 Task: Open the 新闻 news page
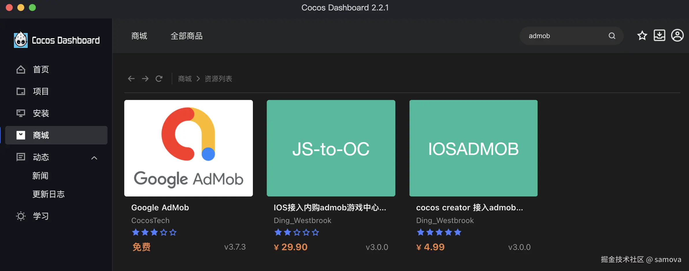[x=40, y=176]
